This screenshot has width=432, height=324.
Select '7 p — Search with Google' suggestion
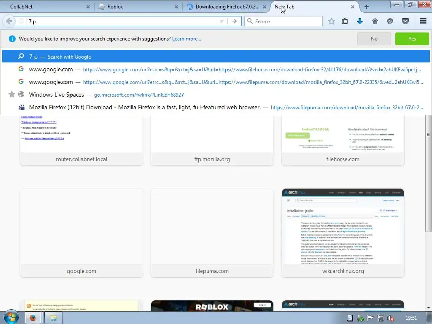coord(216,57)
